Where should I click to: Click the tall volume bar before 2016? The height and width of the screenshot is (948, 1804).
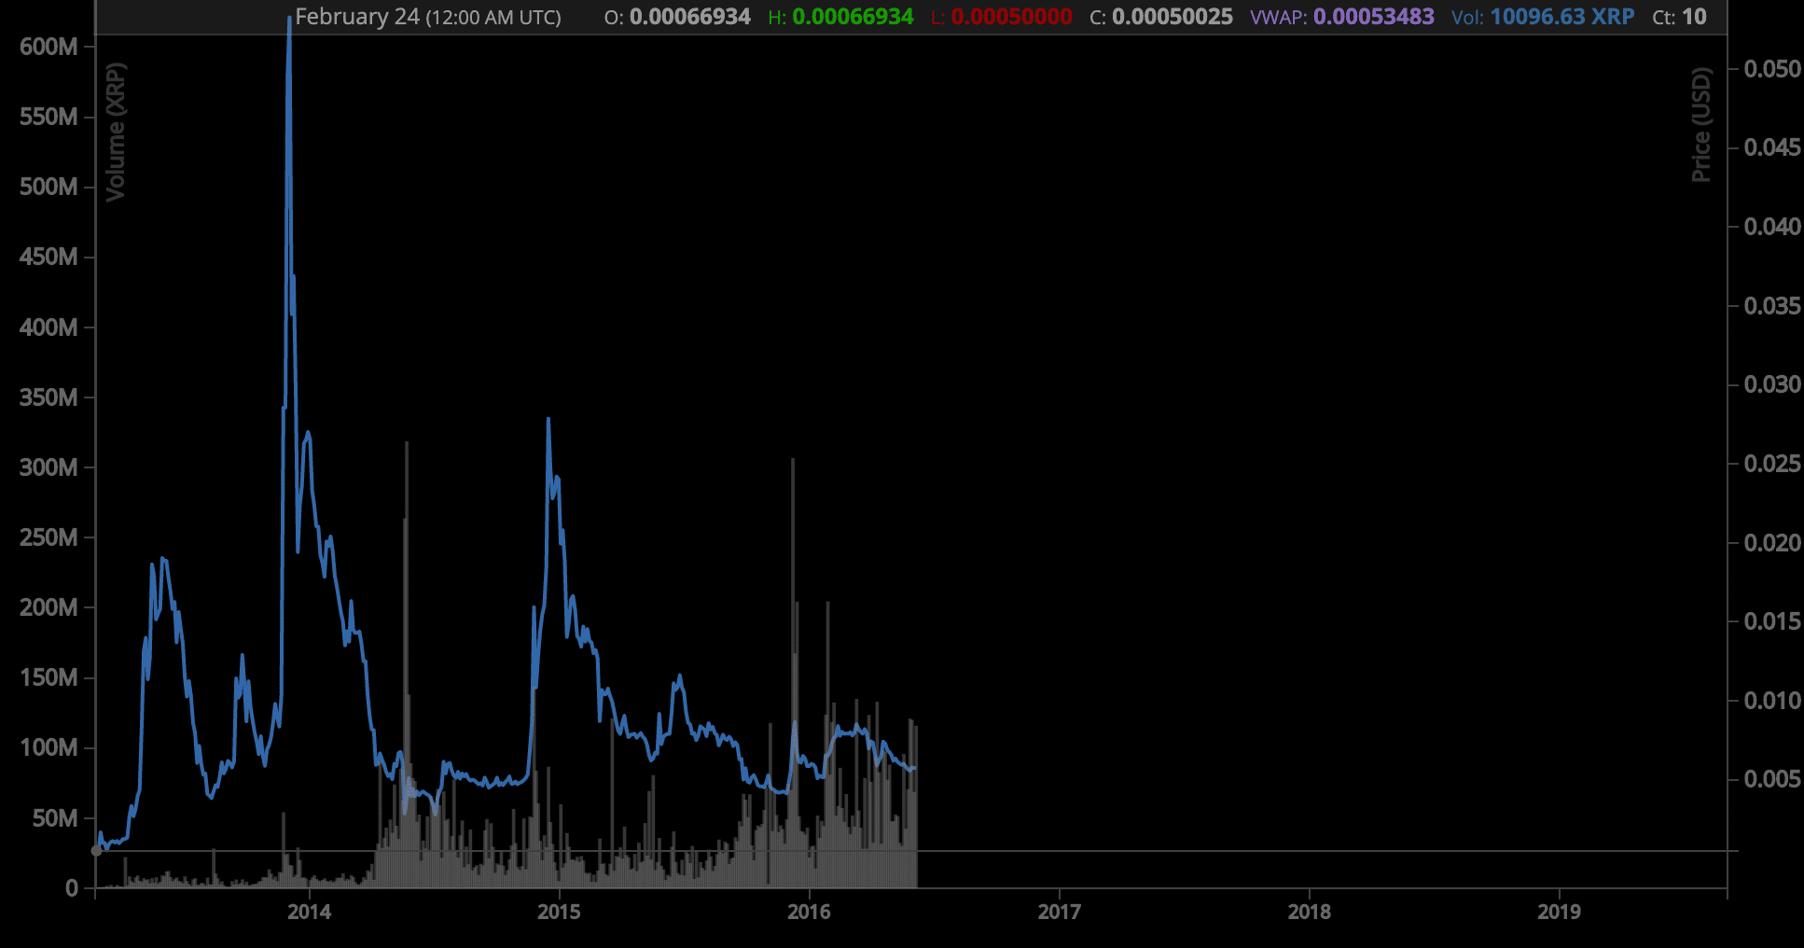coord(793,672)
